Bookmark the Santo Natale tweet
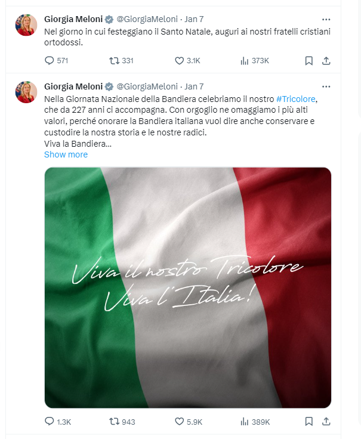The width and height of the screenshot is (361, 439). pyautogui.click(x=309, y=60)
